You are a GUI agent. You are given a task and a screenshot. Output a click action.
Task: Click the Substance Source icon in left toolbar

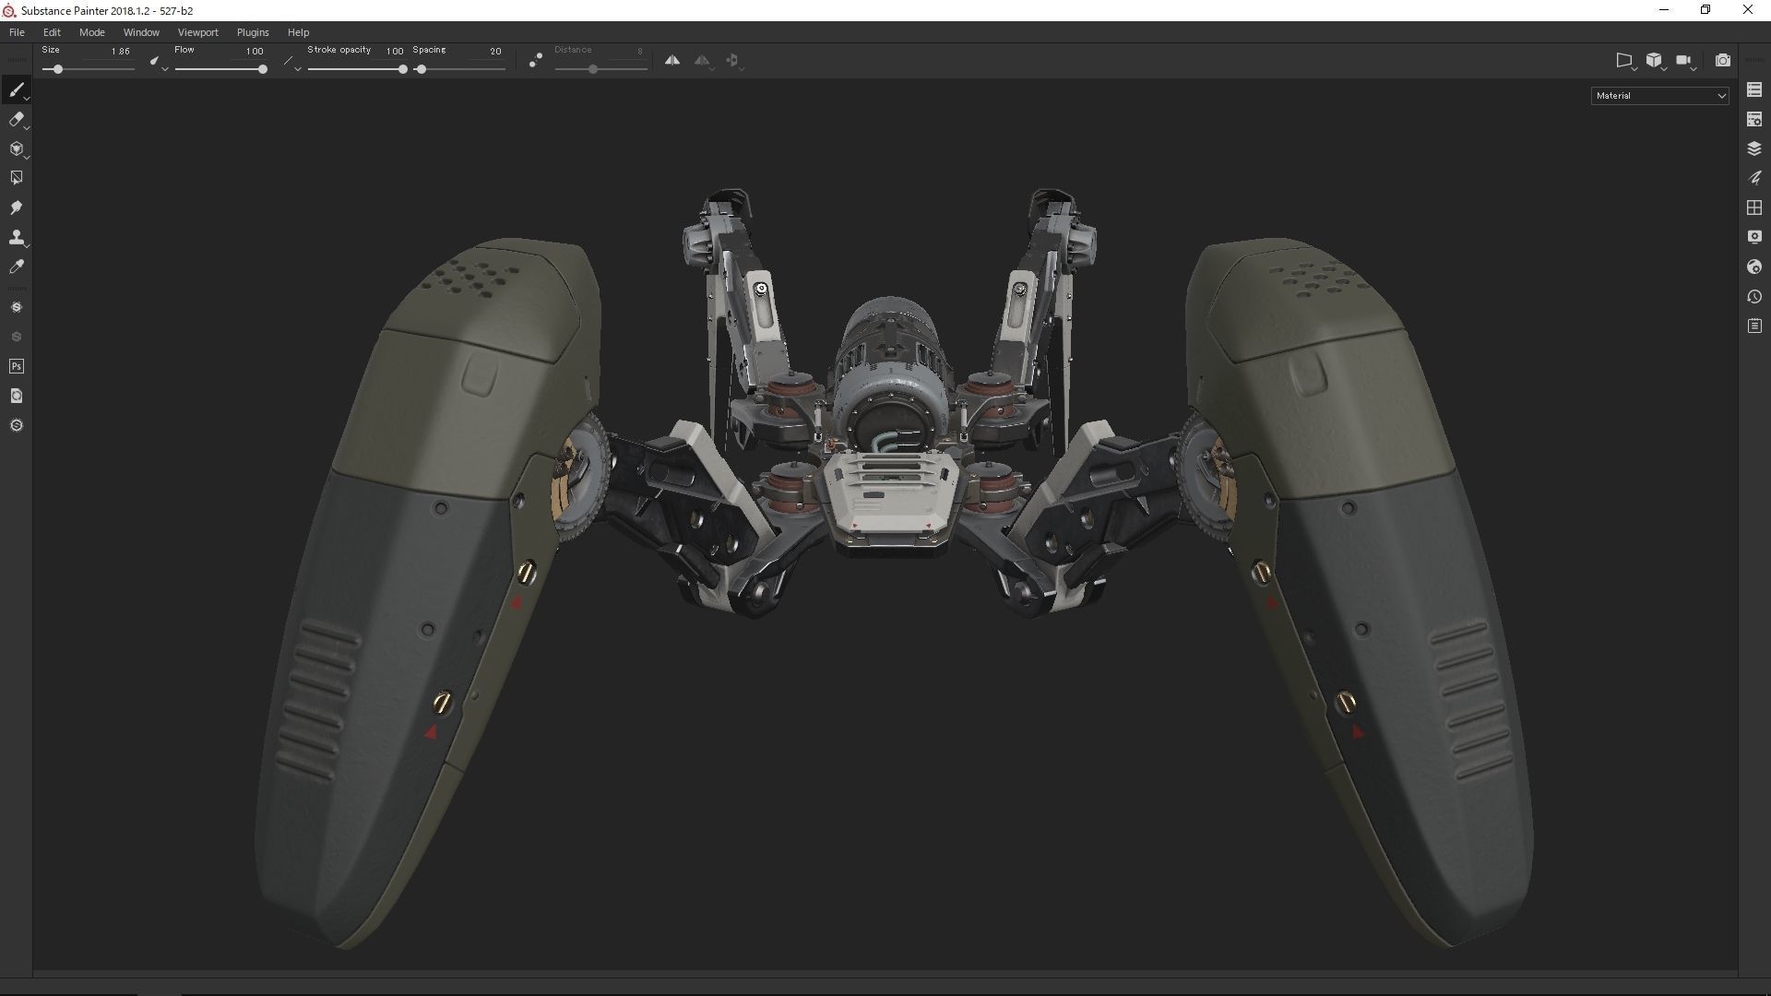click(x=16, y=307)
